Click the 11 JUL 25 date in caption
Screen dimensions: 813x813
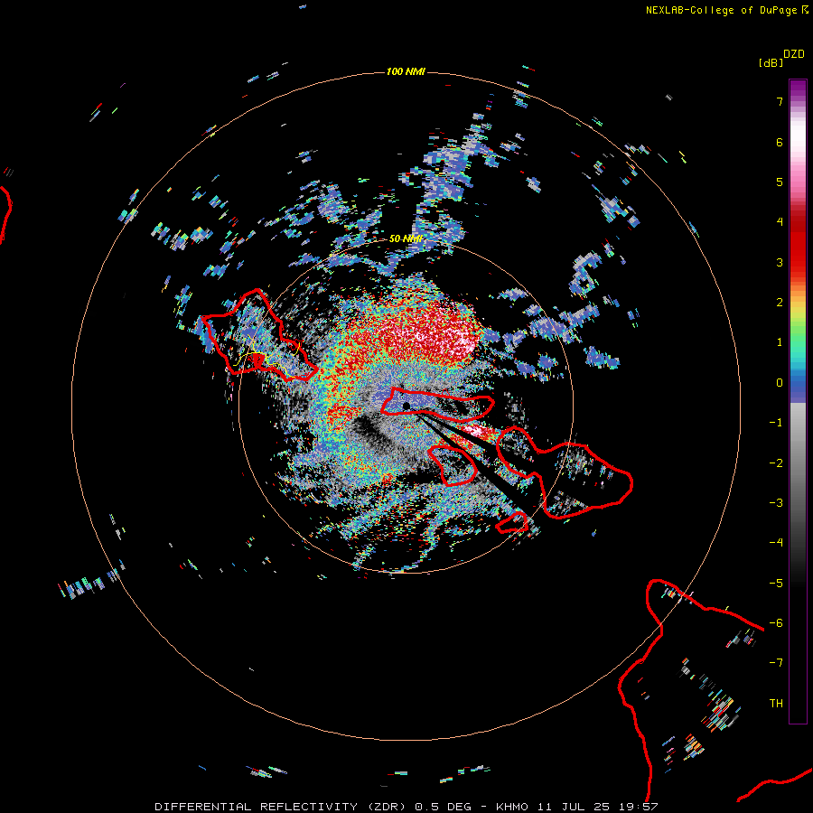[574, 807]
